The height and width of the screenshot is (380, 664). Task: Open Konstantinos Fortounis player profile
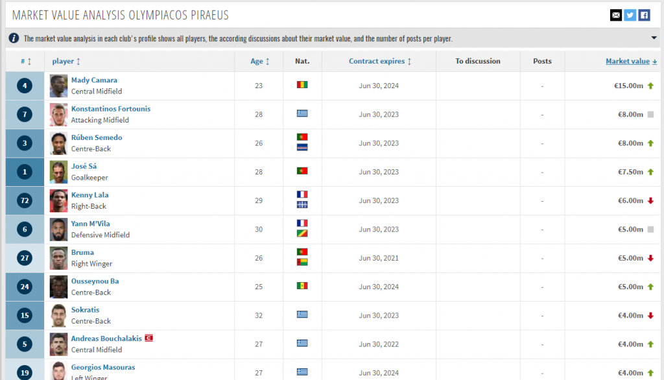[110, 109]
